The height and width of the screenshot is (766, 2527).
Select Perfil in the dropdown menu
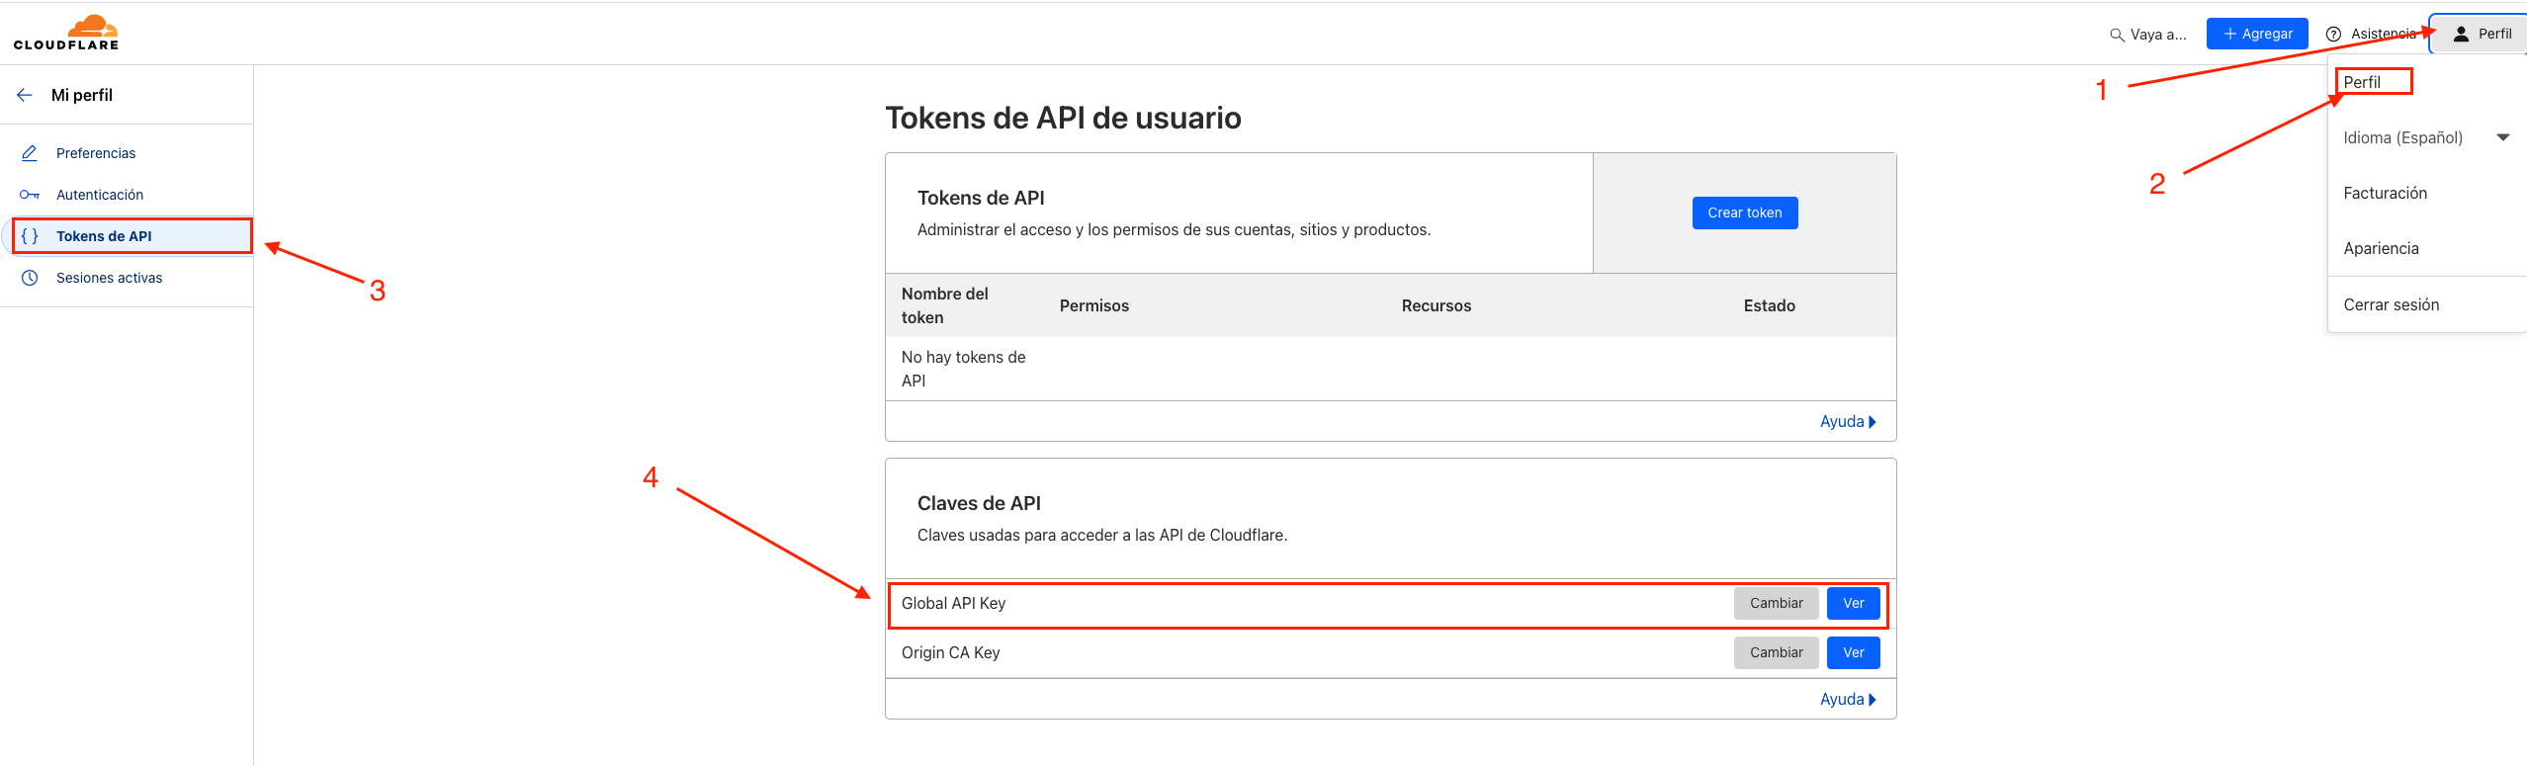pos(2362,82)
